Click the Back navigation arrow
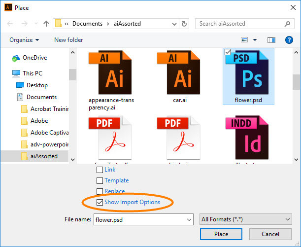This screenshot has width=301, height=247. 10,24
